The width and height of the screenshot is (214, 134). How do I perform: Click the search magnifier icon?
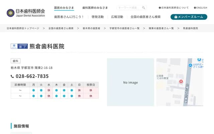143,8
